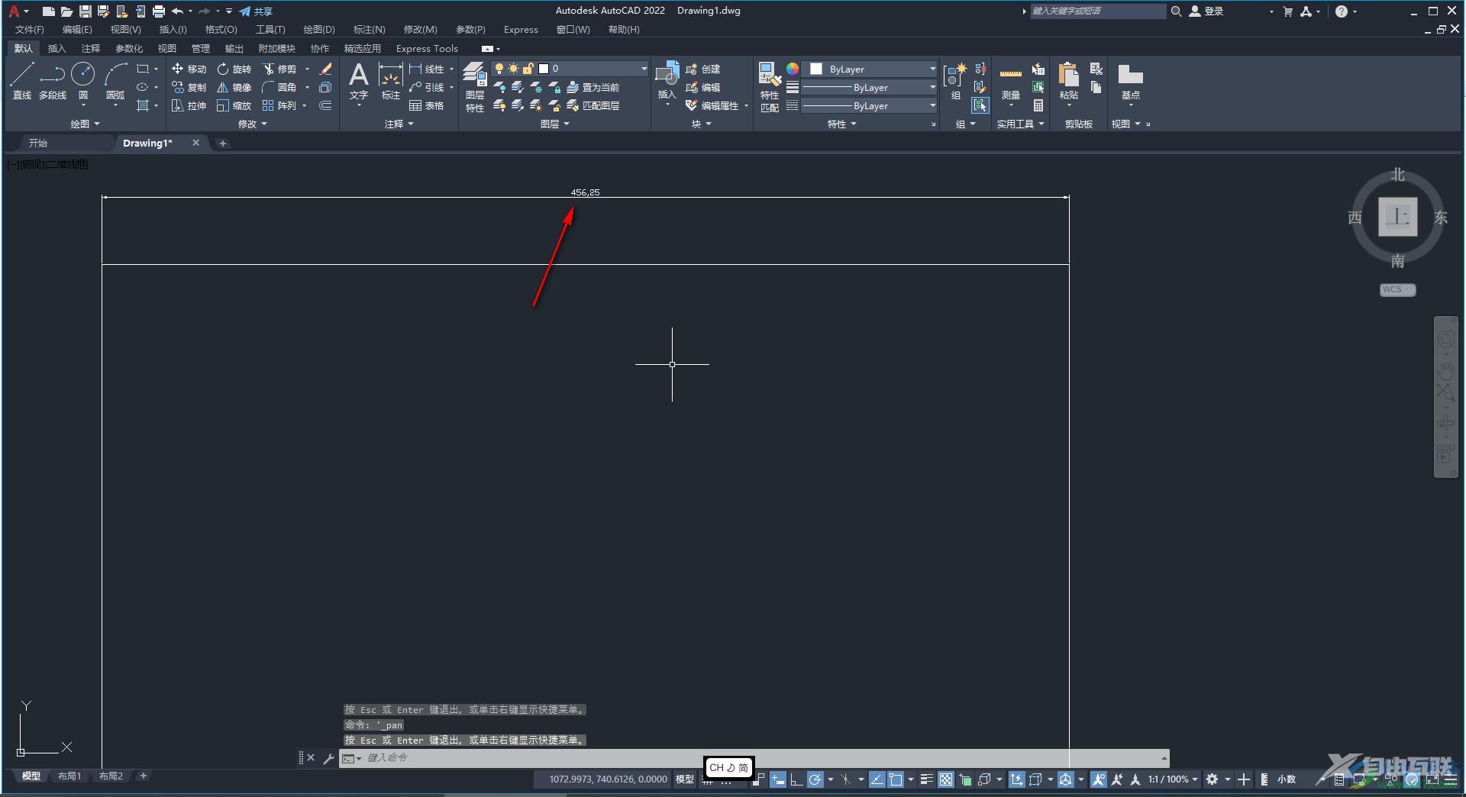This screenshot has height=797, width=1466.
Task: Select the Circle (圆) tool
Action: click(x=82, y=82)
